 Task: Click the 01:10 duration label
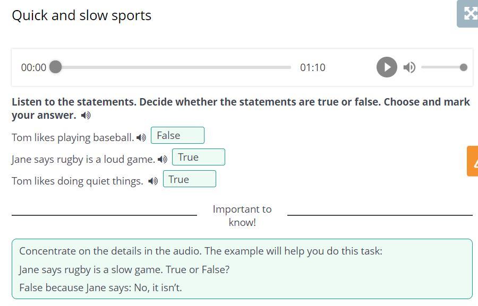[313, 67]
